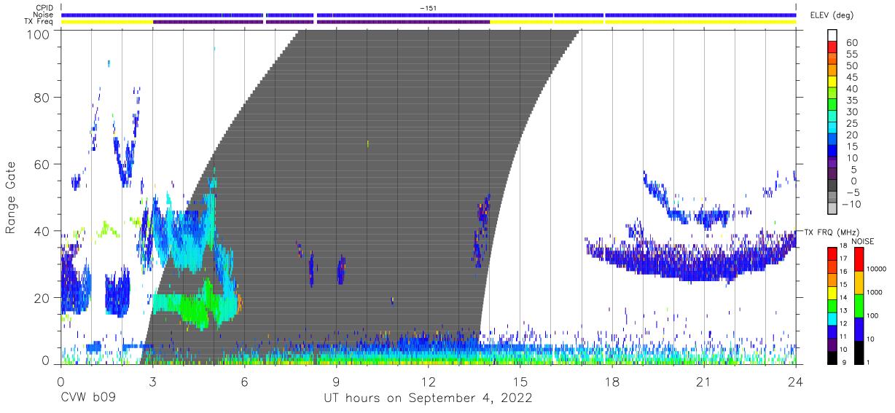Click the 'ELEV (deg)' colorbar title
Viewport: 895px width, 413px height.
pyautogui.click(x=832, y=15)
